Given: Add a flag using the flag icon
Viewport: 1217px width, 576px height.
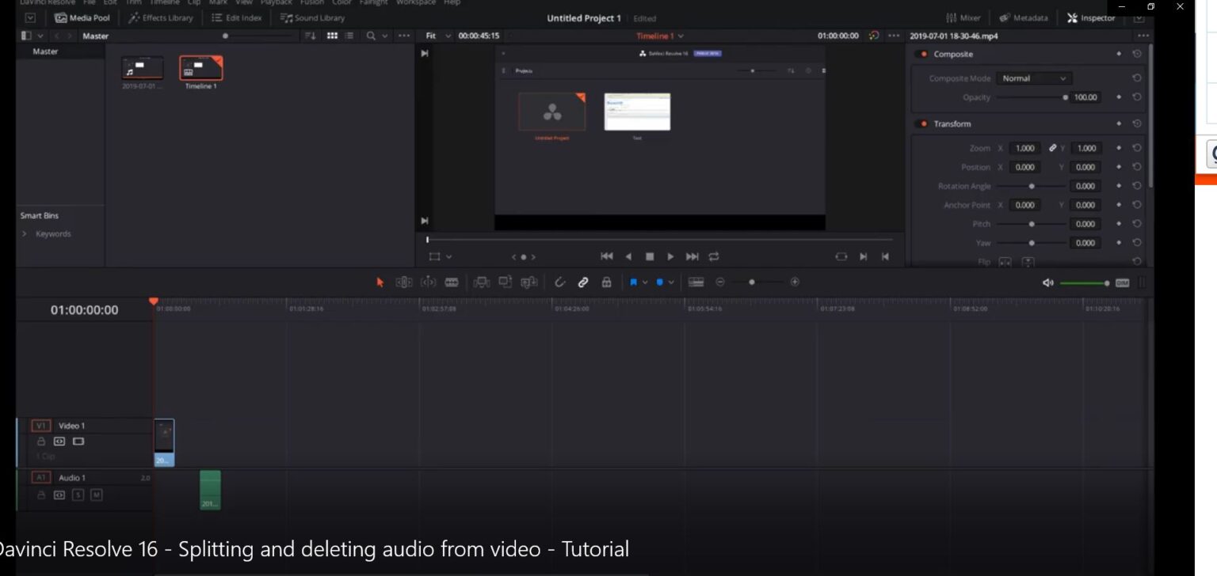Looking at the screenshot, I should click(634, 282).
